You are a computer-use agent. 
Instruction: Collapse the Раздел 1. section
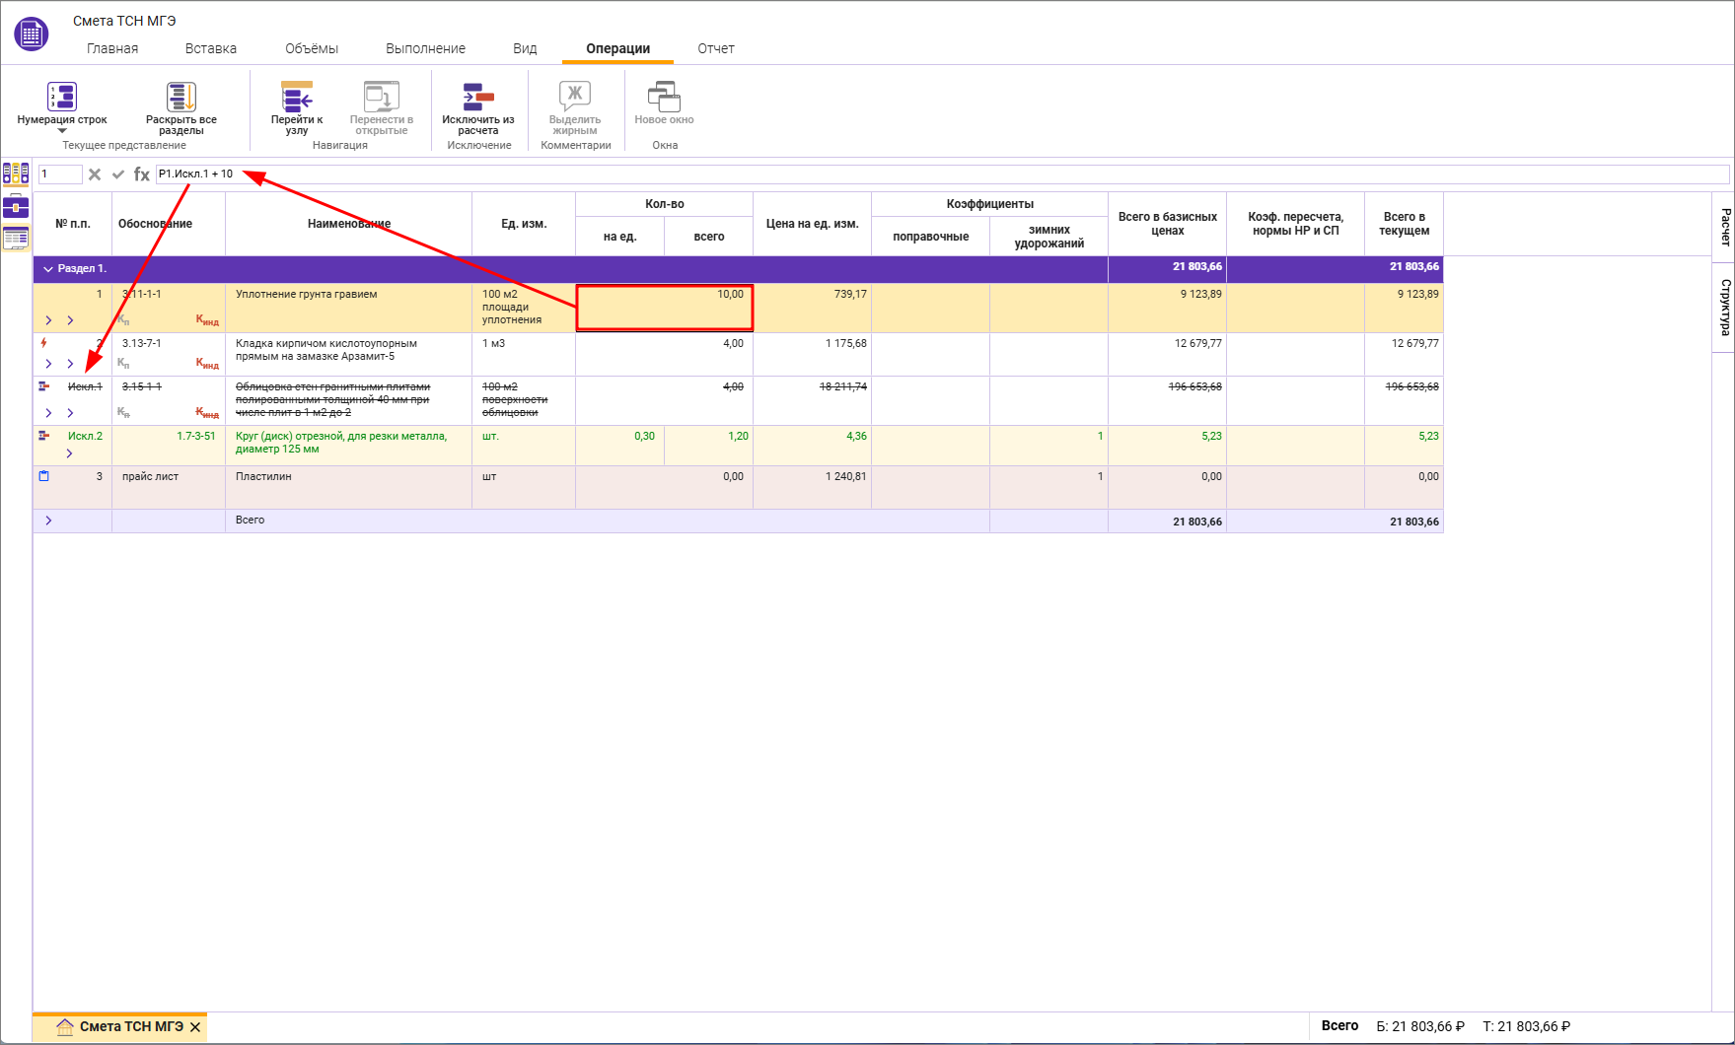(47, 269)
